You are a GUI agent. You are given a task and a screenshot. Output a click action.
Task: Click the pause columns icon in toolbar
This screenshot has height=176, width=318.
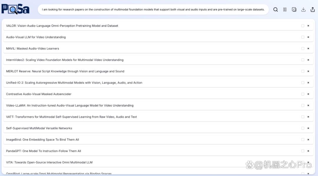[x=285, y=9]
